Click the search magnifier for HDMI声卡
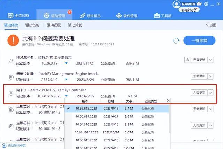 [x=187, y=60]
